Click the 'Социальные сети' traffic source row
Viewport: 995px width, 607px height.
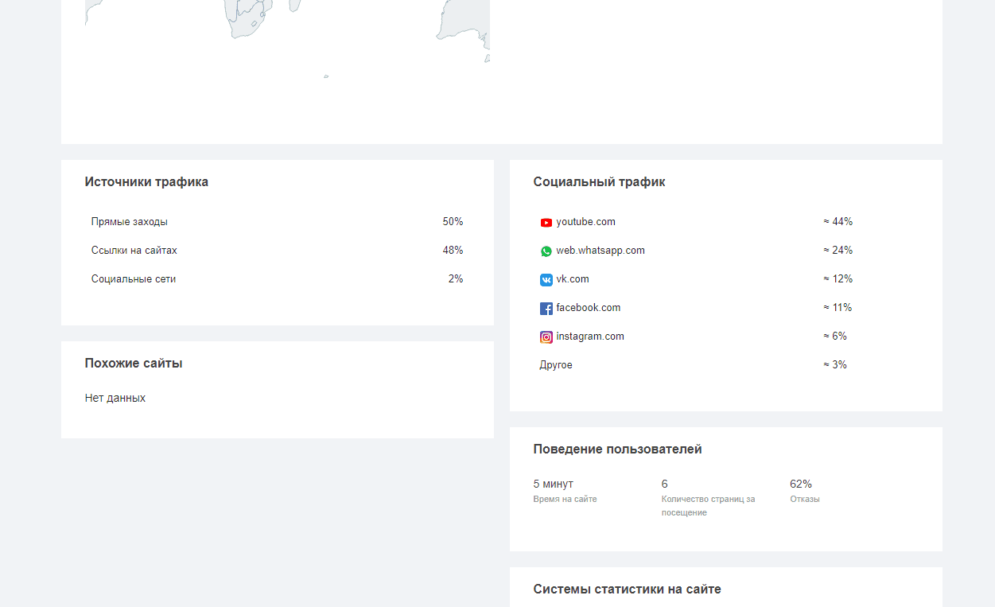pos(134,279)
